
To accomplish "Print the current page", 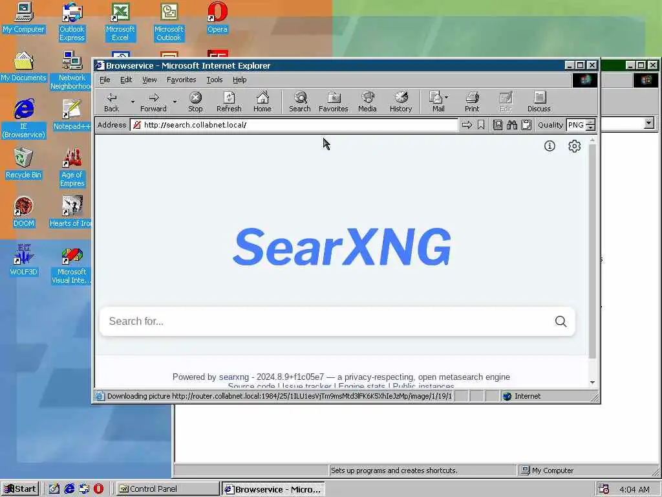I will click(x=472, y=102).
